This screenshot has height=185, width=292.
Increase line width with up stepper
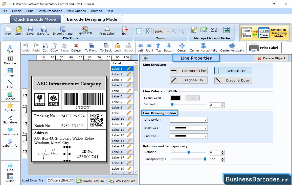[x=222, y=104]
